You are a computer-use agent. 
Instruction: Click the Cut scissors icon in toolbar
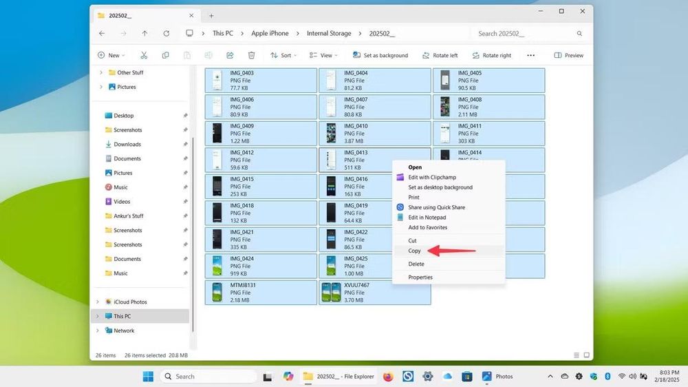pyautogui.click(x=144, y=55)
